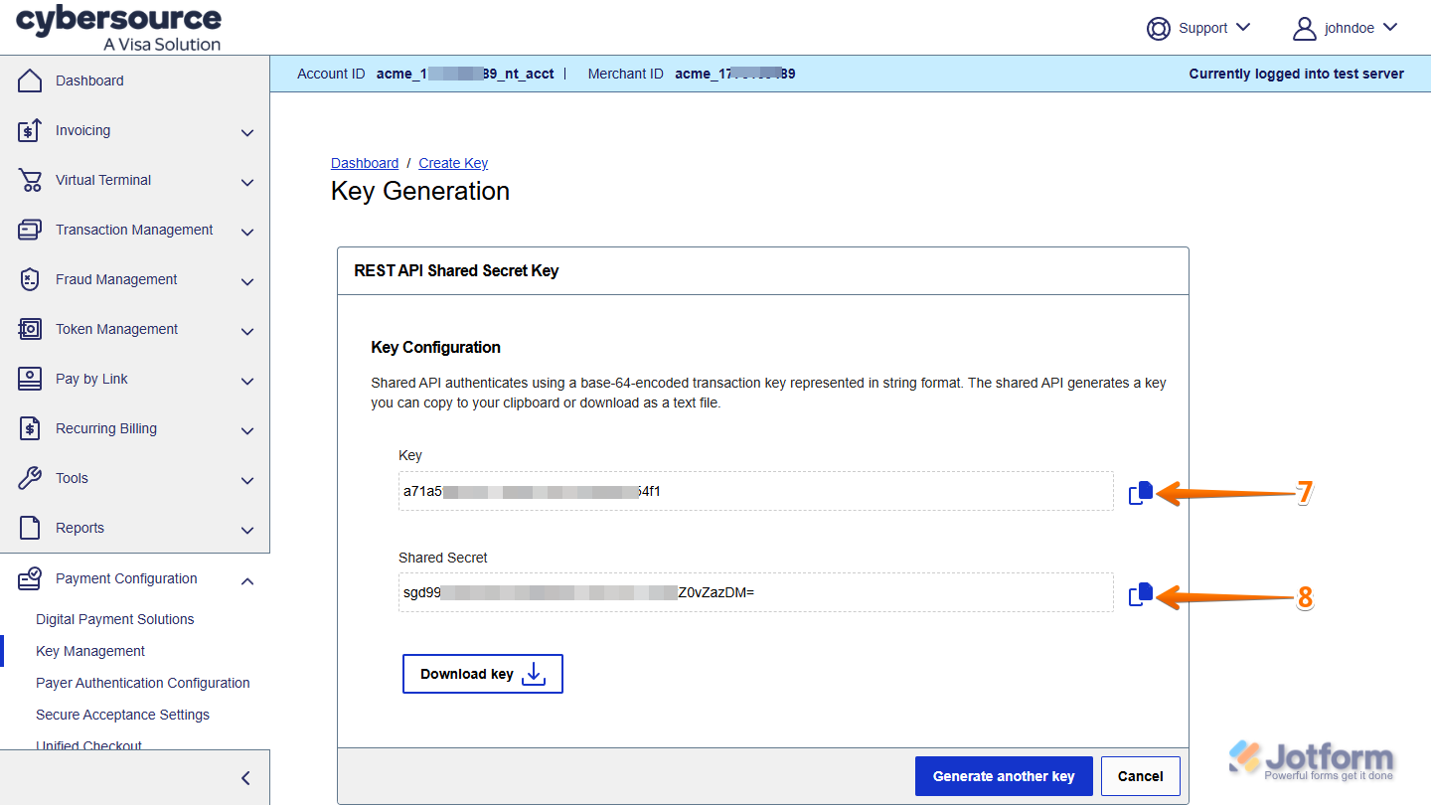The height and width of the screenshot is (805, 1431).
Task: Click the Token Management safe icon
Action: point(30,329)
